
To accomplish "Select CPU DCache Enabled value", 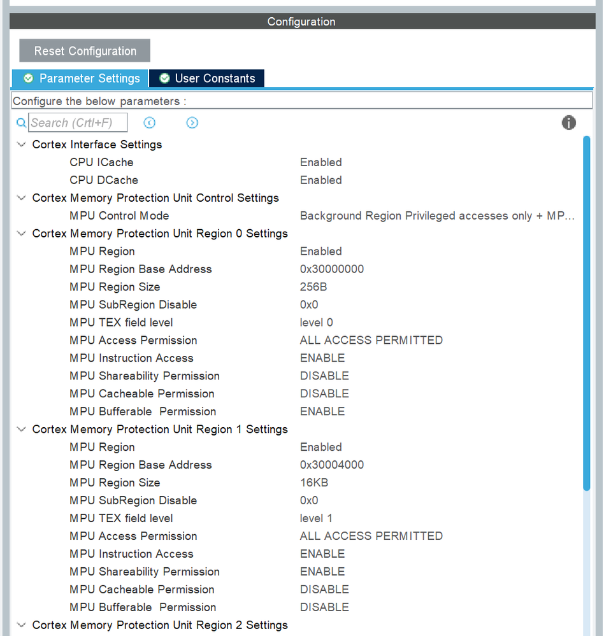I will tap(321, 180).
